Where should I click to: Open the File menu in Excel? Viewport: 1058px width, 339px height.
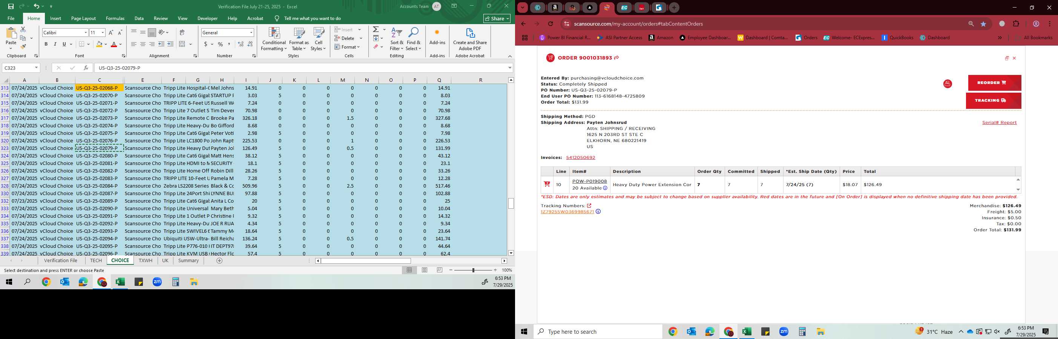click(11, 18)
